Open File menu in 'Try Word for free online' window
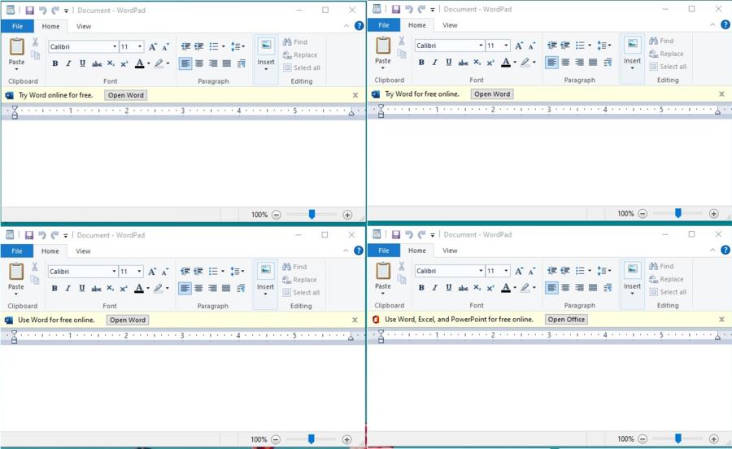 [384, 25]
